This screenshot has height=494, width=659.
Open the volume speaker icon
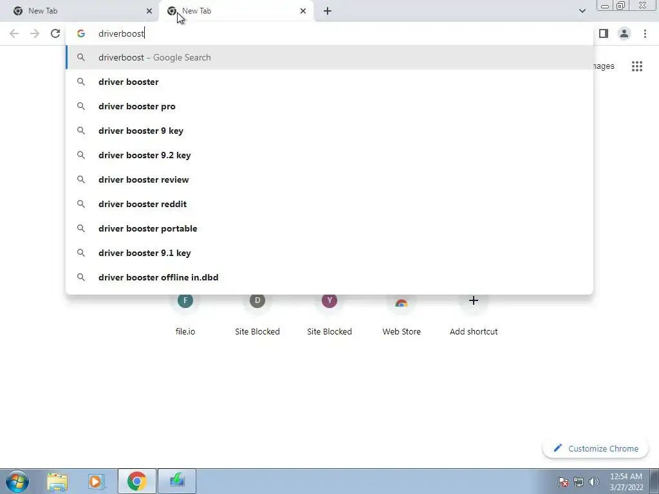593,482
